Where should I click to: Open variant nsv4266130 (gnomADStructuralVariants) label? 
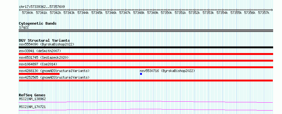[54, 71]
